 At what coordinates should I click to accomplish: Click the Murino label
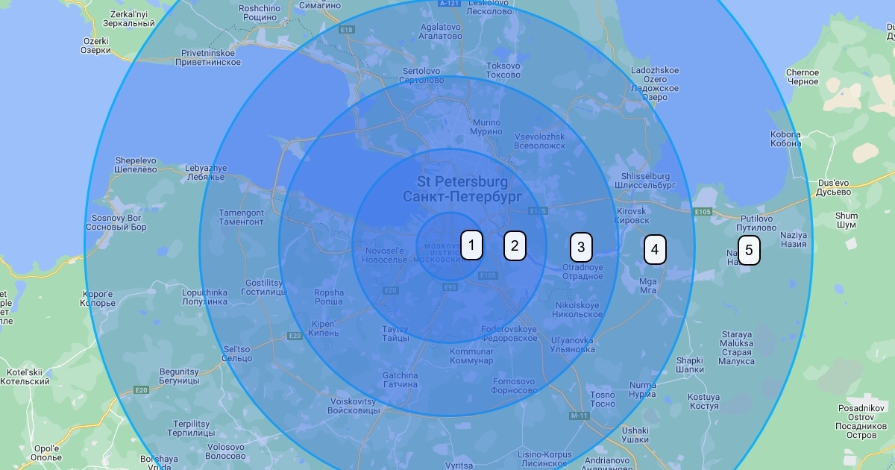(486, 127)
